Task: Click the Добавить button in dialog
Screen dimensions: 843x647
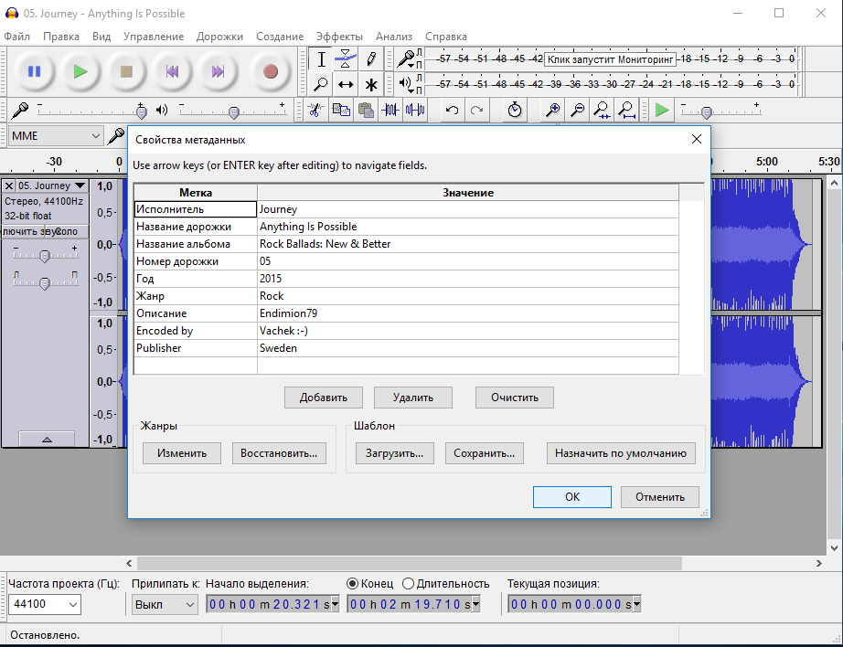Action: pos(324,398)
